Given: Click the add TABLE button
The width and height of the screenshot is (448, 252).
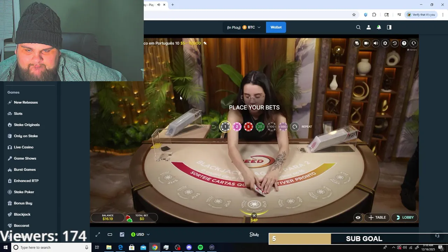Looking at the screenshot, I should tap(377, 217).
